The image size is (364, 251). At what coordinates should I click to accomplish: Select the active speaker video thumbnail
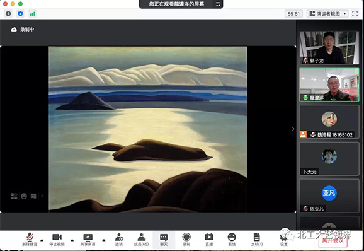pyautogui.click(x=329, y=85)
